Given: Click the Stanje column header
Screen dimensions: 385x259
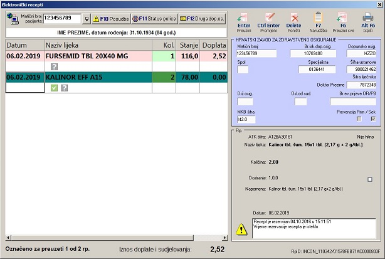Looking at the screenshot, I should click(188, 45).
